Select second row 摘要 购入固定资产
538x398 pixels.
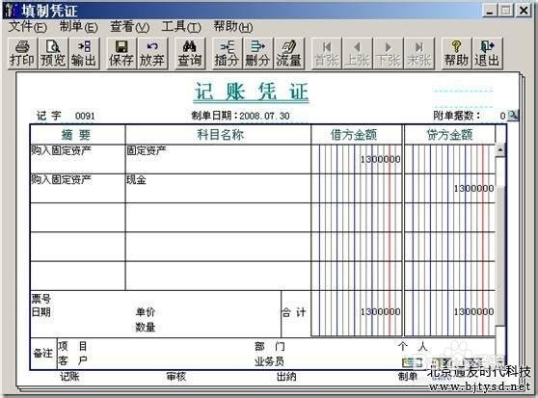(77, 188)
